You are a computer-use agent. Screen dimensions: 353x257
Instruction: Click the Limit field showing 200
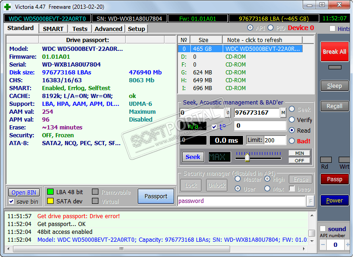pos(274,141)
